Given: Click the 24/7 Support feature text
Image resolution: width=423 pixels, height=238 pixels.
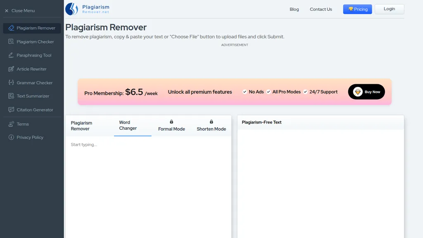Looking at the screenshot, I should 323,92.
